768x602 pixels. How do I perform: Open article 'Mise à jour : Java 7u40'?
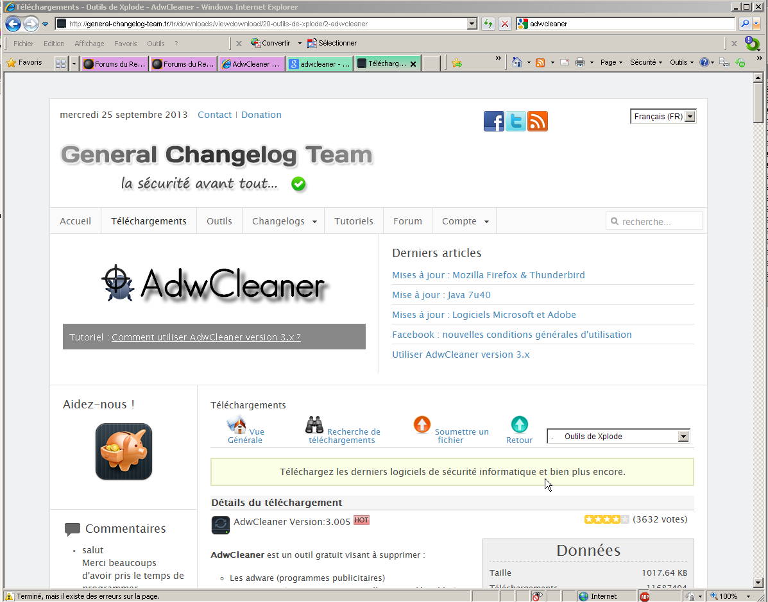click(x=441, y=295)
